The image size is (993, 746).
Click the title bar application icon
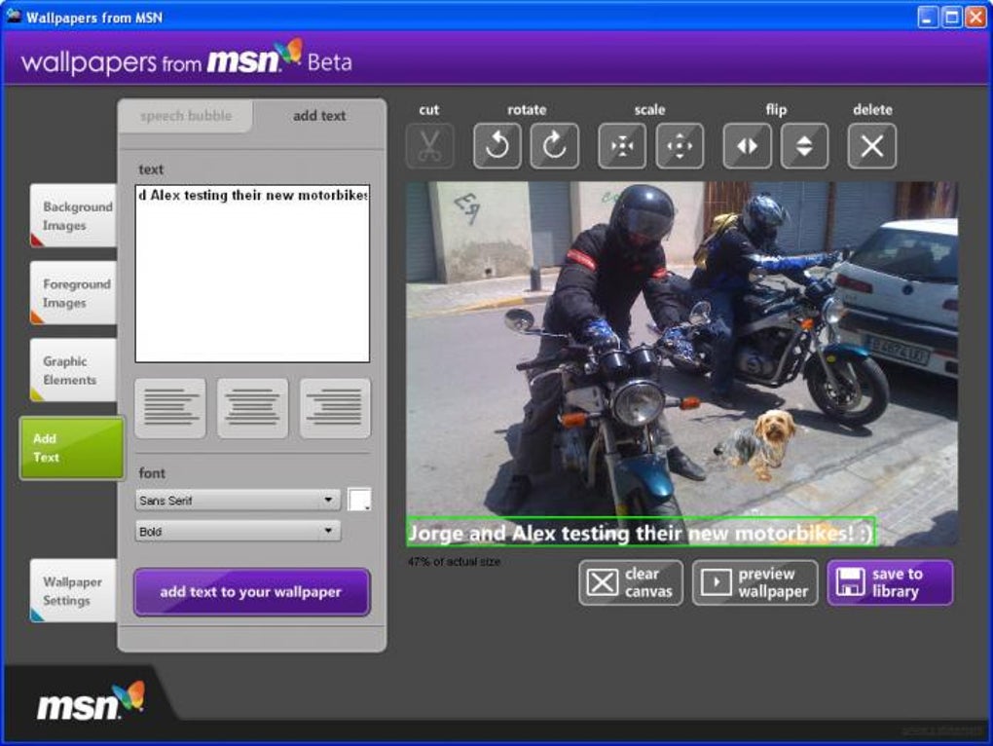[14, 16]
